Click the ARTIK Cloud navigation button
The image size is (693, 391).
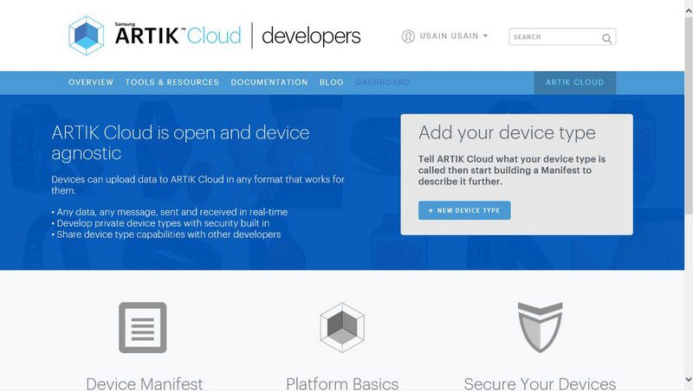click(x=574, y=82)
